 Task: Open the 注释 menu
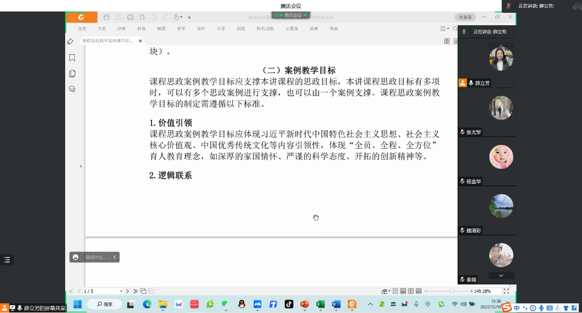pos(121,28)
